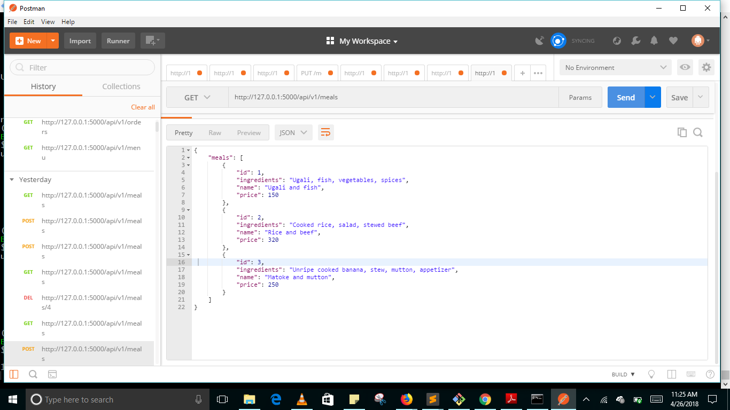Open the Postman console icon
This screenshot has width=730, height=410.
pyautogui.click(x=52, y=374)
